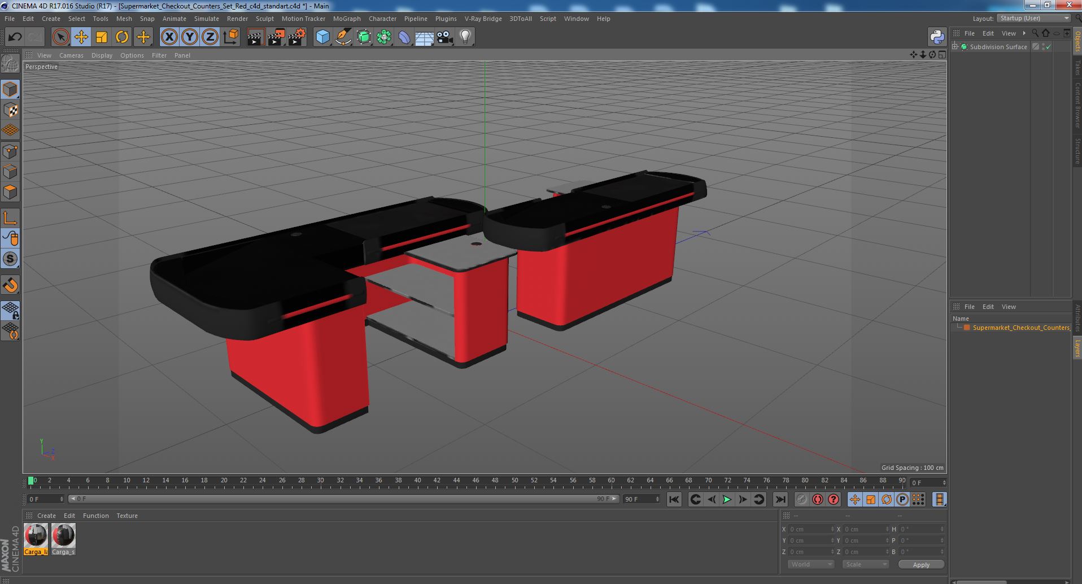The height and width of the screenshot is (584, 1082).
Task: Open the Array modeling objects icon
Action: click(384, 37)
